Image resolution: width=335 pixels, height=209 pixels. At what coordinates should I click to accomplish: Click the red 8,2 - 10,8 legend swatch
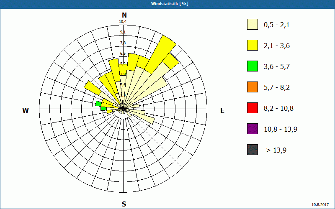click(253, 108)
